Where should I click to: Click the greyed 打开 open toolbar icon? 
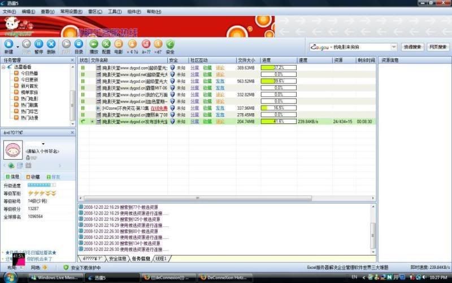point(66,44)
